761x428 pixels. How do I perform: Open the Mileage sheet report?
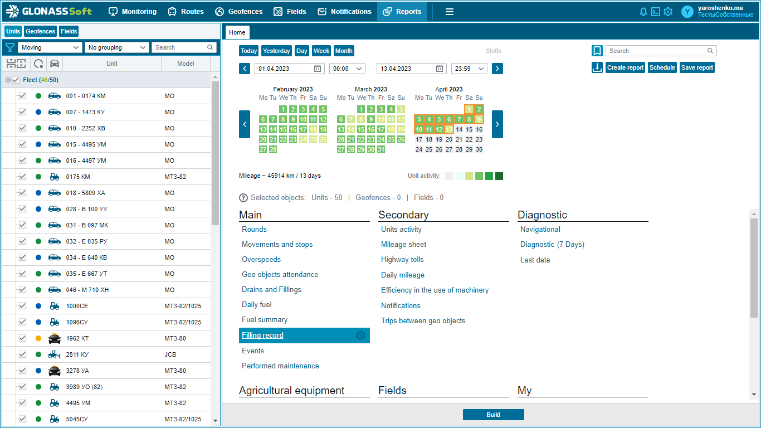pos(404,244)
